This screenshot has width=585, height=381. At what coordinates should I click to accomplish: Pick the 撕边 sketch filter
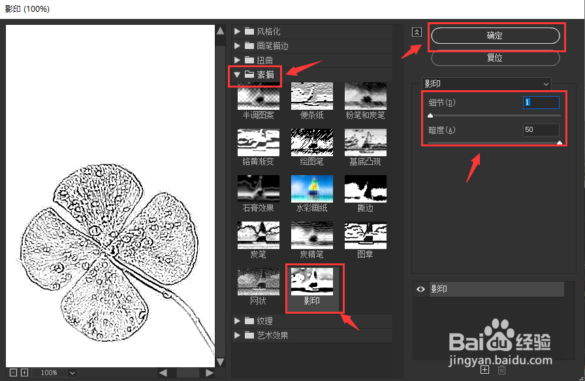click(x=365, y=189)
